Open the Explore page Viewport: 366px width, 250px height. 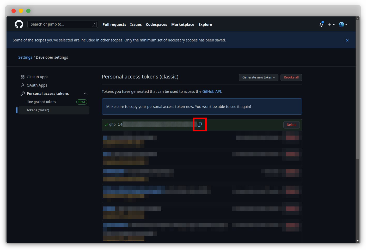pyautogui.click(x=205, y=25)
